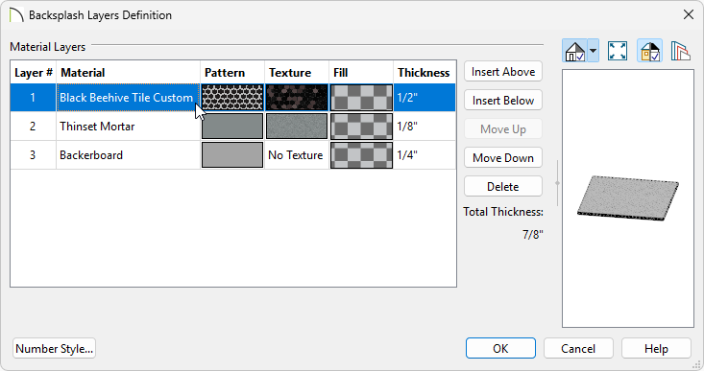This screenshot has width=704, height=371.
Task: Select layer number 1 cell
Action: (x=33, y=97)
